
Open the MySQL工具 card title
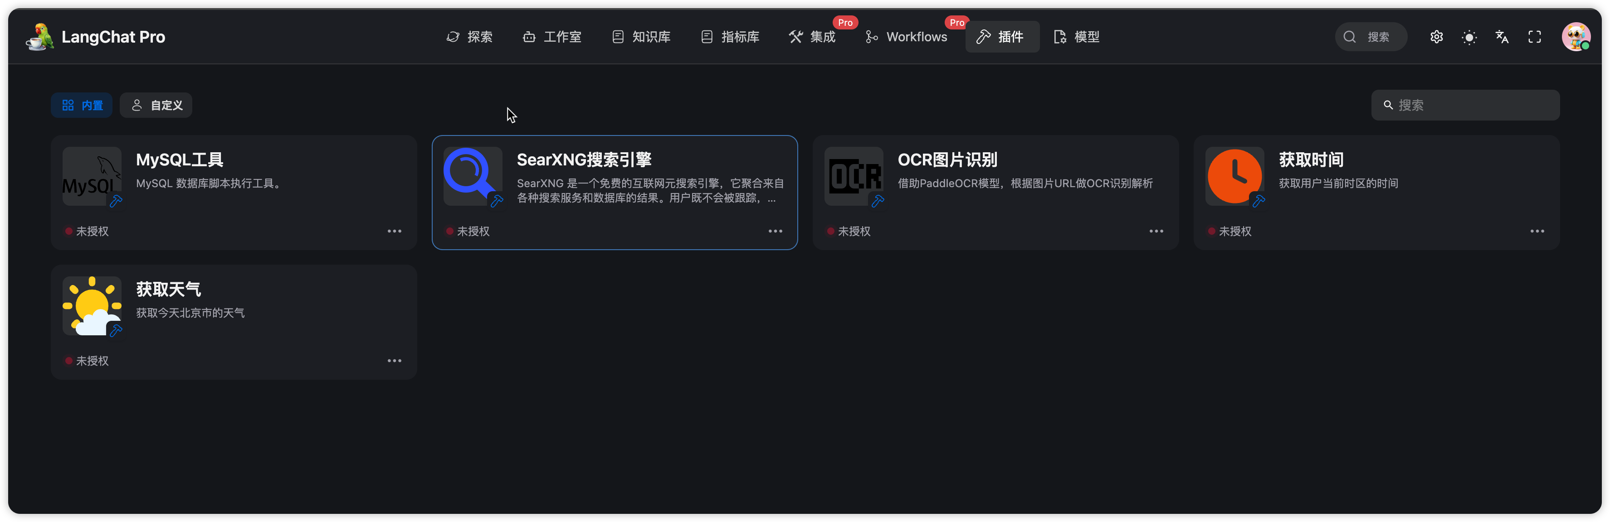pyautogui.click(x=180, y=160)
